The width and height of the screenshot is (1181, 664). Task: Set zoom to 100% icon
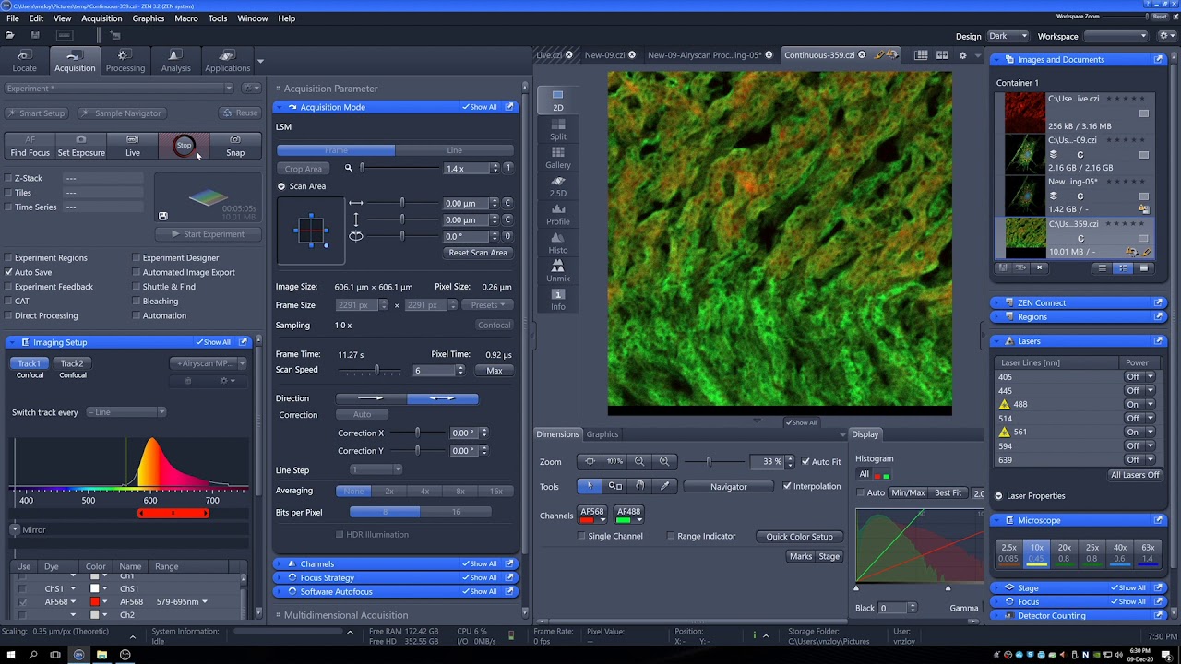tap(614, 461)
